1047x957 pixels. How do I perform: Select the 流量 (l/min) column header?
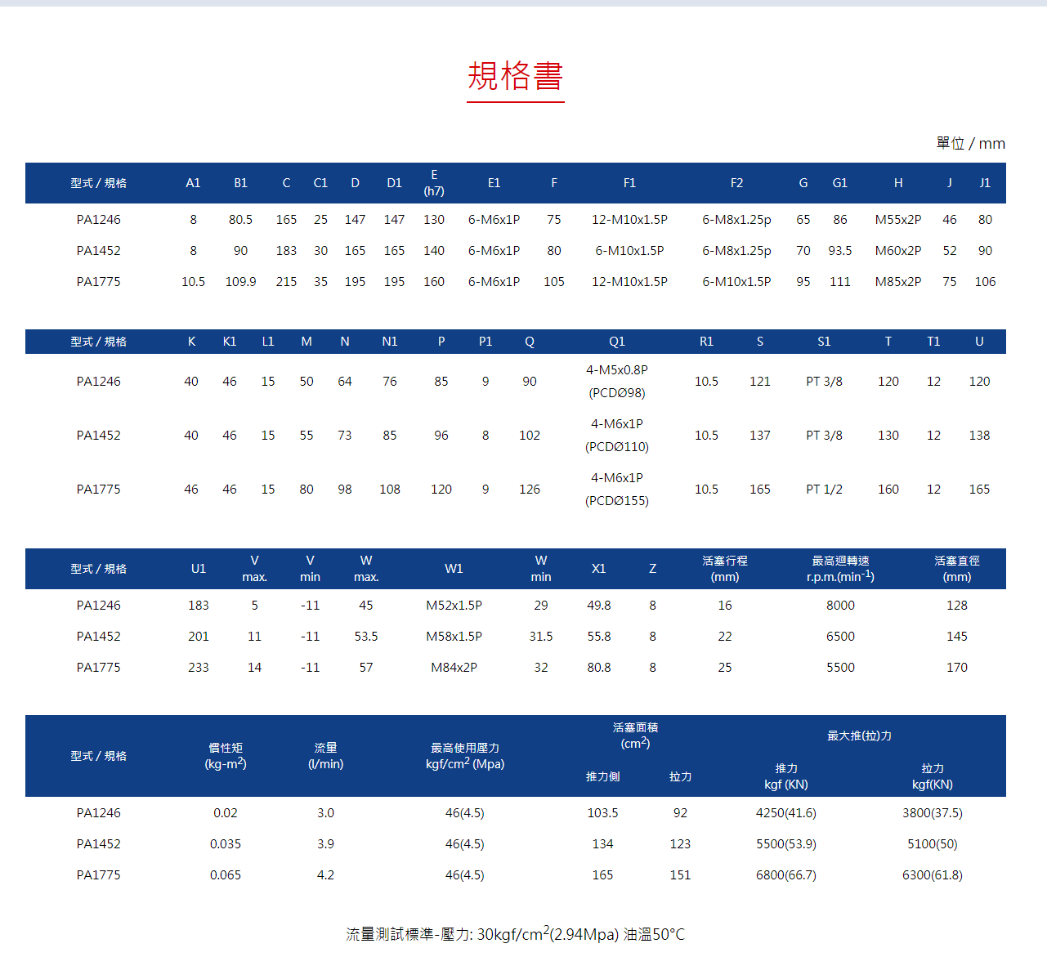[325, 756]
